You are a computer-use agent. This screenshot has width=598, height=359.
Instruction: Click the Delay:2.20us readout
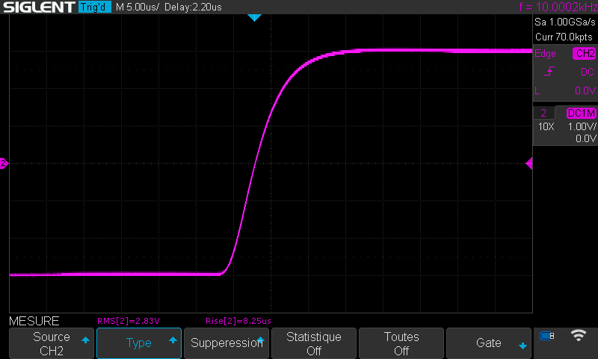pos(193,7)
